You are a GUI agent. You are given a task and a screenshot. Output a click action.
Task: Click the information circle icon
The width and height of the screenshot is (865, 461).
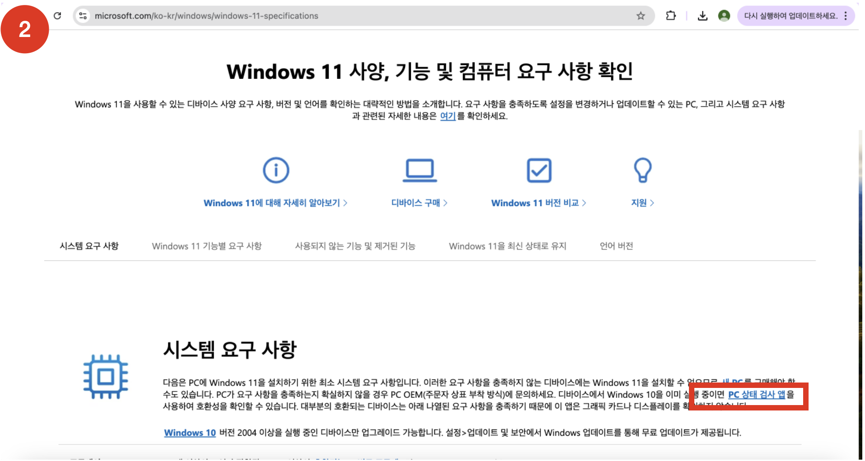[x=276, y=170]
